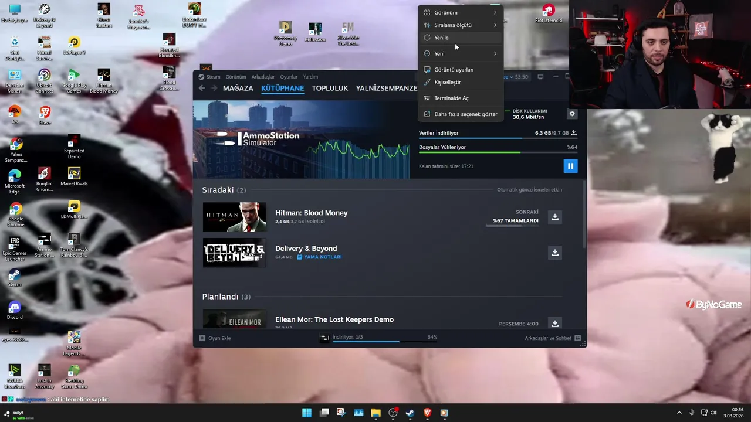
Task: Open Görünüm menu in Steam menu bar
Action: 236,77
